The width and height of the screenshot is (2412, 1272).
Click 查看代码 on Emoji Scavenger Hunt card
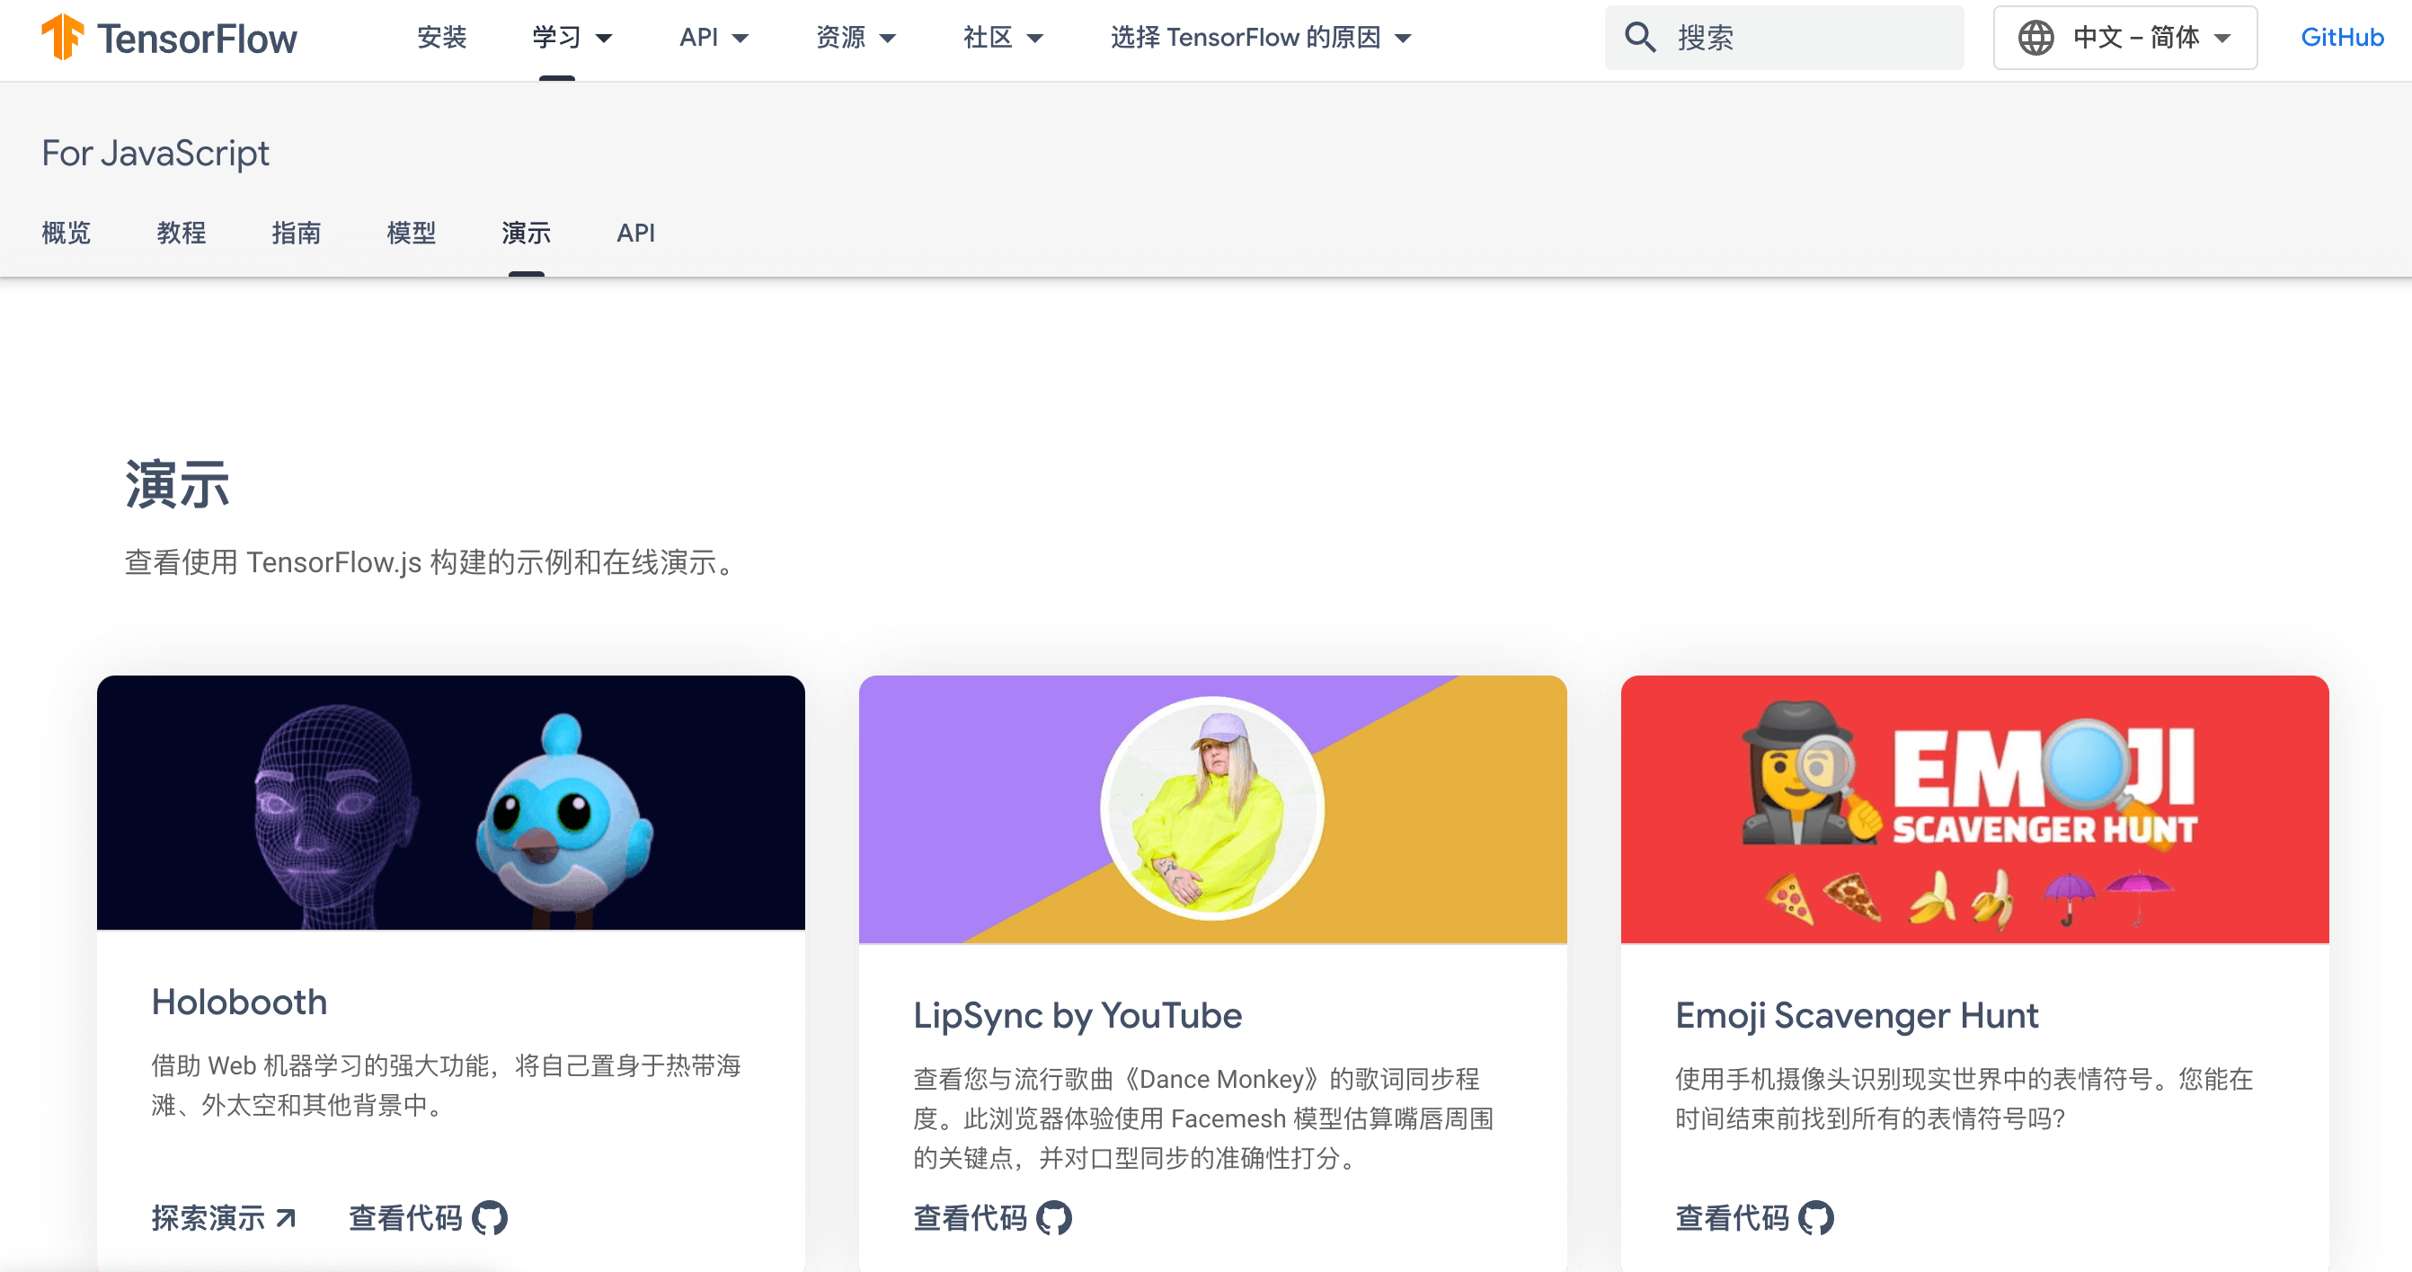click(1755, 1218)
